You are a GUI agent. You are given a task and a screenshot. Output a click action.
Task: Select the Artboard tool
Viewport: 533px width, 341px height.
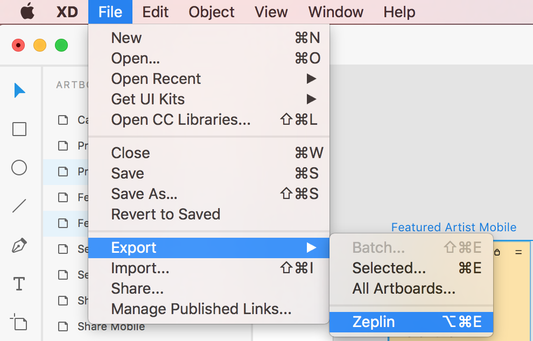19,322
